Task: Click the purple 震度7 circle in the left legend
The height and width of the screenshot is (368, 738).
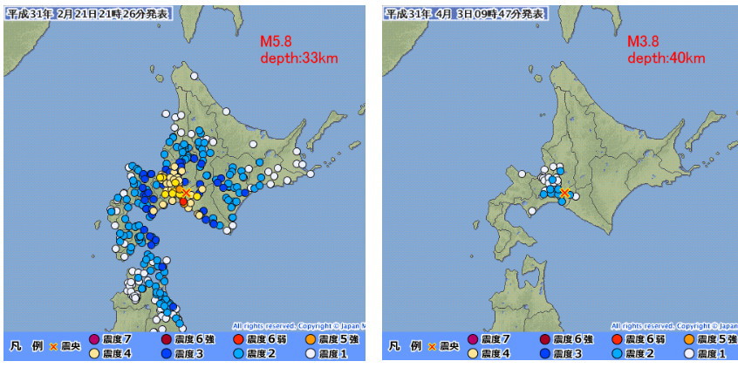Action: 96,339
